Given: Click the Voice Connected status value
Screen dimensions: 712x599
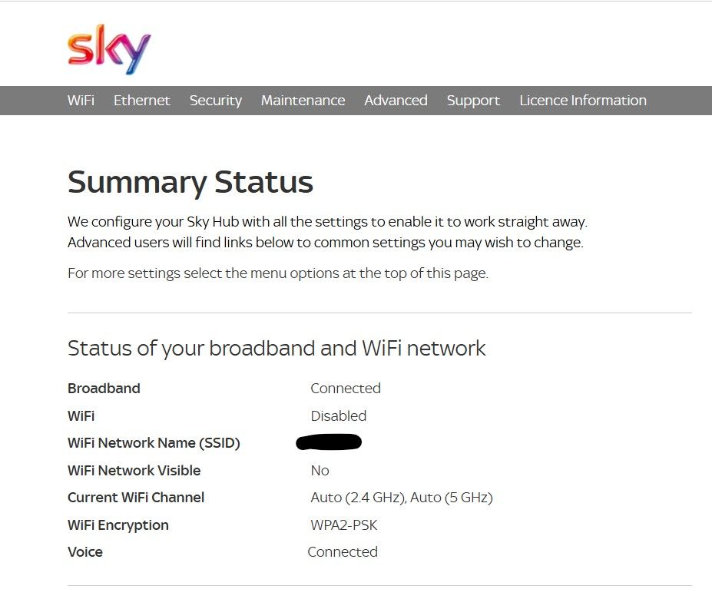Looking at the screenshot, I should click(343, 552).
